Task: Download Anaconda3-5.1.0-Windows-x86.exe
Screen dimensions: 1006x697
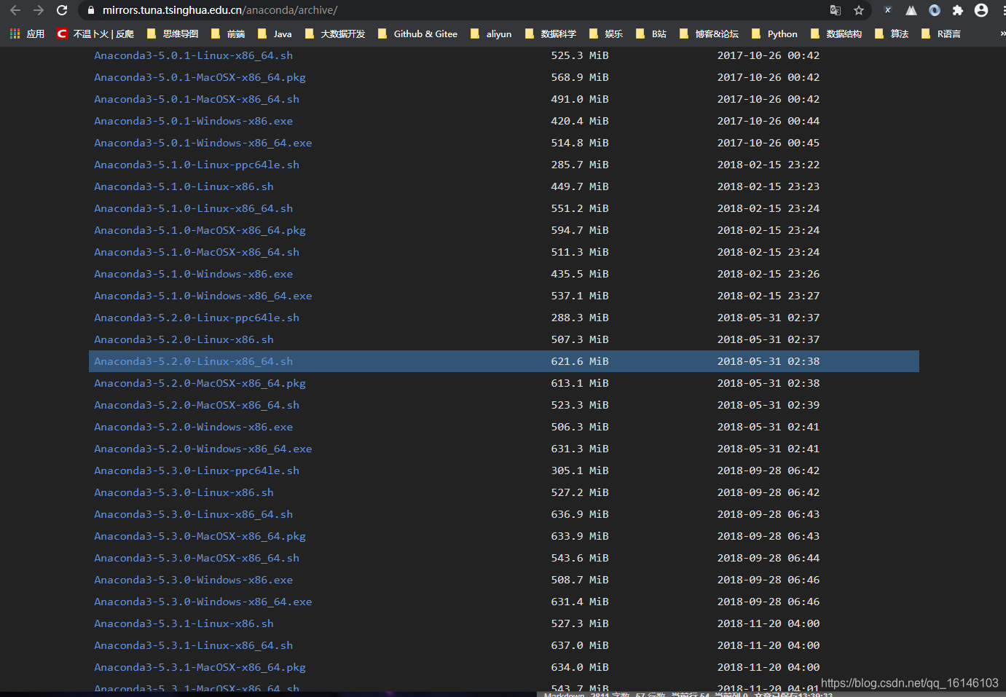Action: point(194,274)
